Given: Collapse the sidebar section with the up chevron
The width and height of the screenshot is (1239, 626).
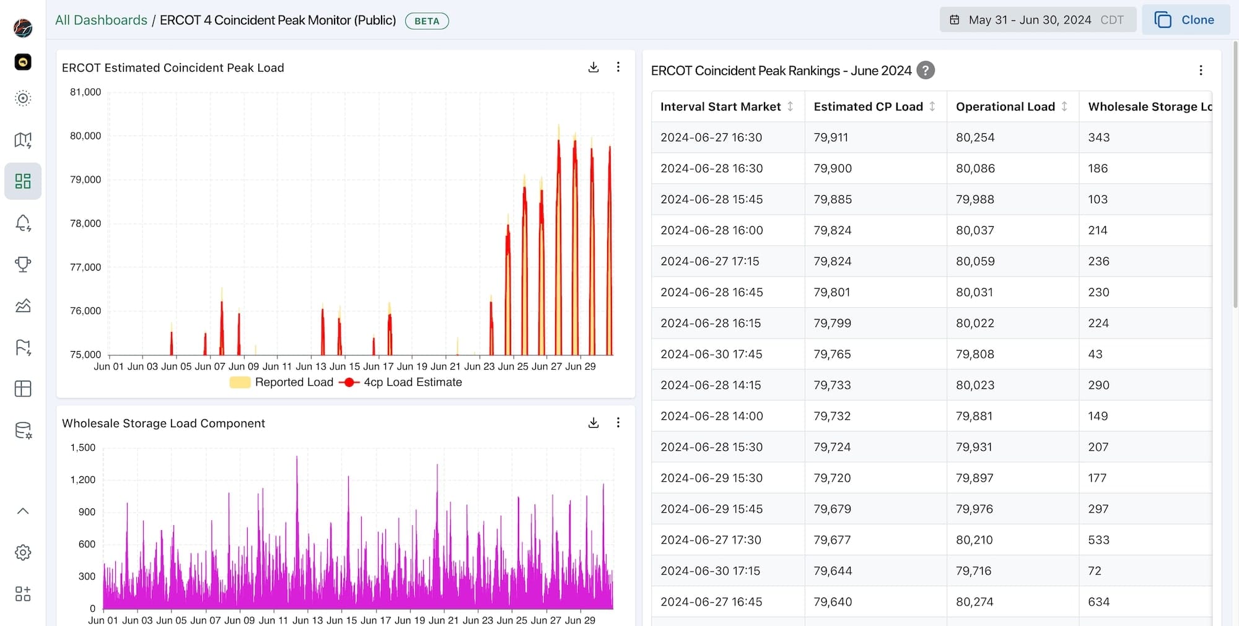Looking at the screenshot, I should [23, 511].
